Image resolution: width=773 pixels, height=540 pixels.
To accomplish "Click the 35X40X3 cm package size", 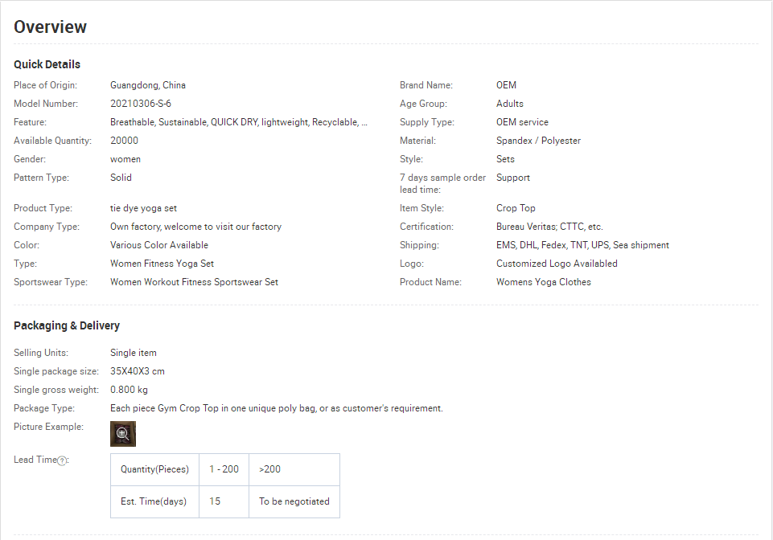I will (x=138, y=371).
